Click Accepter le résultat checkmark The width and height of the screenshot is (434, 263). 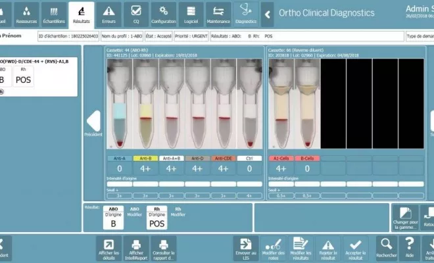(x=355, y=249)
